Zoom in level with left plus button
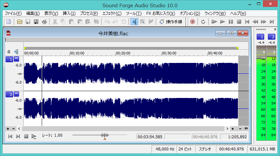The image size is (280, 156). (x=8, y=128)
